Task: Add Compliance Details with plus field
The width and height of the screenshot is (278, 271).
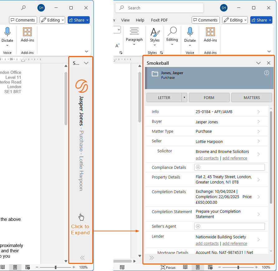Action: pos(229,167)
